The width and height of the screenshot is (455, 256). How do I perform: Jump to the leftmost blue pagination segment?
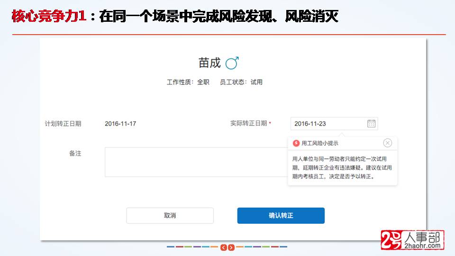point(170,247)
